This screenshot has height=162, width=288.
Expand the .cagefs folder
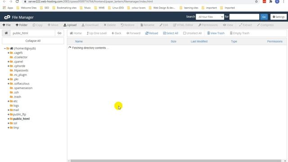[9, 53]
